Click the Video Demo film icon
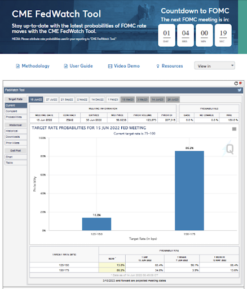The height and width of the screenshot is (289, 247). pyautogui.click(x=110, y=66)
